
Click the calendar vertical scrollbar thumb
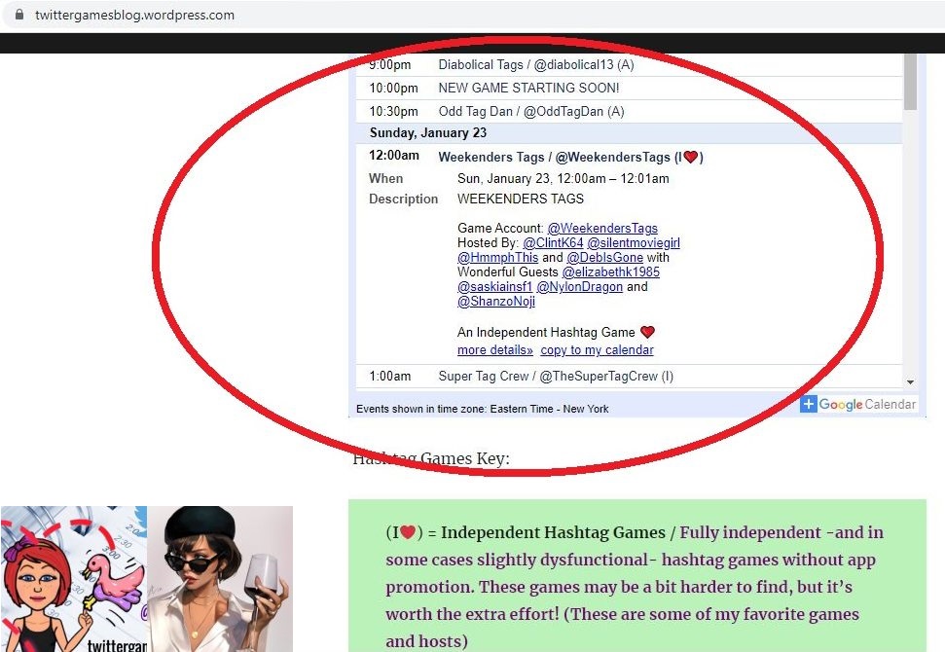(x=910, y=82)
